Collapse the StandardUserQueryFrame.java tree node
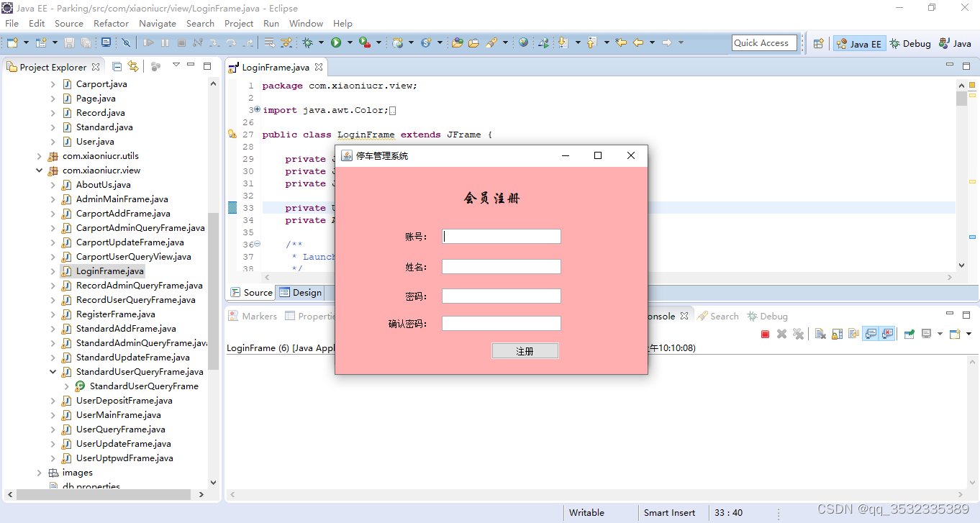This screenshot has width=980, height=523. [51, 371]
